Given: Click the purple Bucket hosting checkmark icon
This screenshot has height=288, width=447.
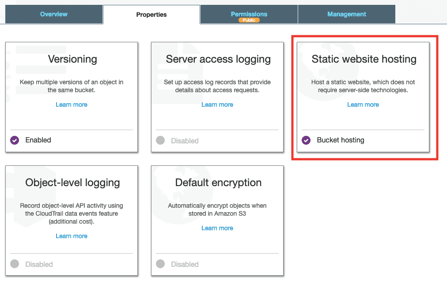Looking at the screenshot, I should [306, 140].
